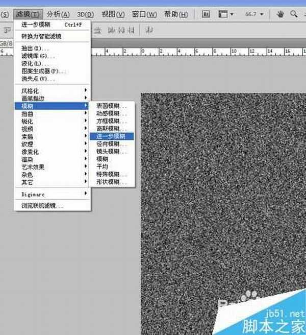Open 消失点(V)...
The width and height of the screenshot is (306, 335).
coord(53,79)
